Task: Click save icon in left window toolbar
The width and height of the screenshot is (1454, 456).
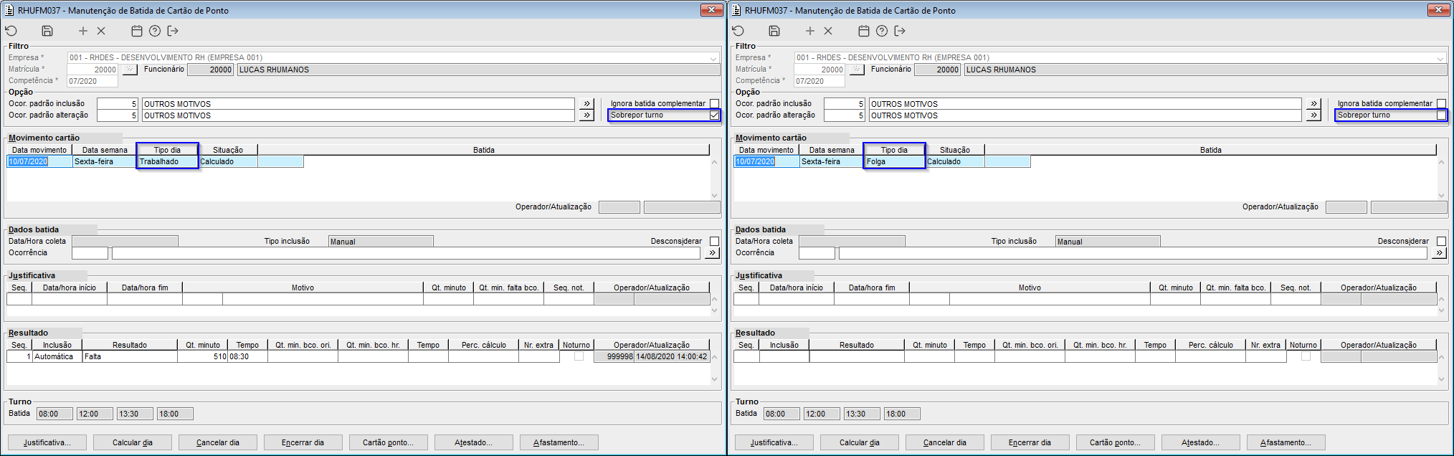Action: (x=47, y=31)
